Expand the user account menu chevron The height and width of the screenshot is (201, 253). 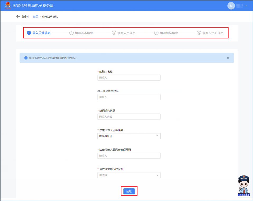tap(246, 6)
